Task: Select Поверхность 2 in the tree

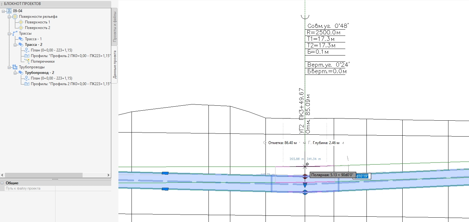Action: [37, 28]
